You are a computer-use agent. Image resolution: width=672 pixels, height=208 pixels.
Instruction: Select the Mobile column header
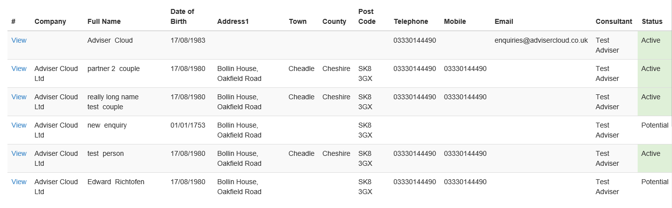454,21
